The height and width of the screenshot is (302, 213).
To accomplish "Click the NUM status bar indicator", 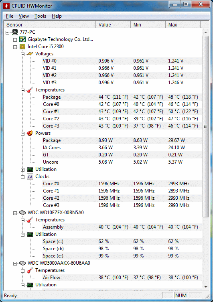I will pos(181,296).
